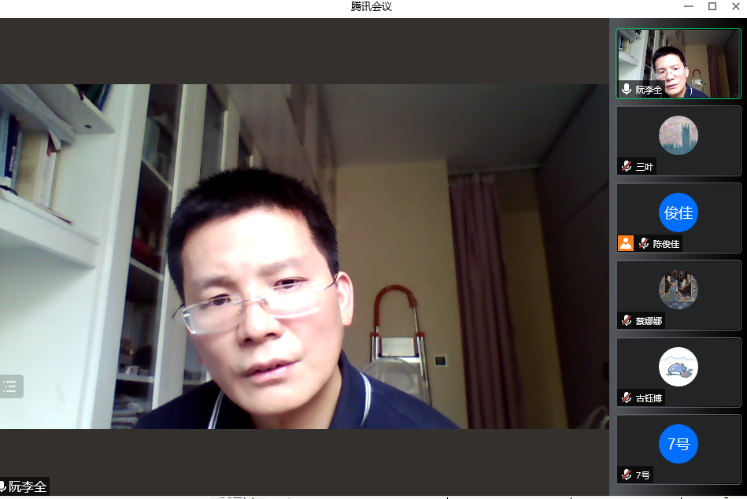
Task: Click the list icon on the video's left edge
Action: (x=10, y=386)
